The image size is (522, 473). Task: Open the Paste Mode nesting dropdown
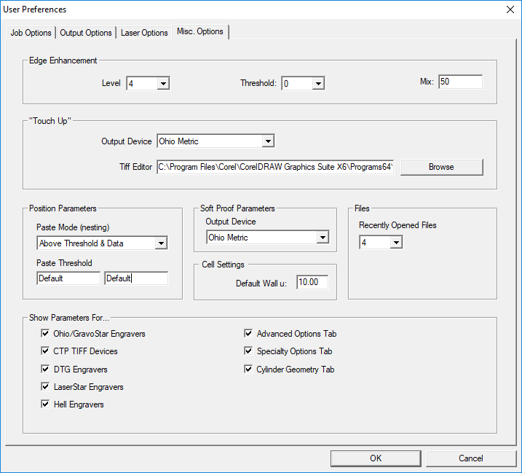coord(161,243)
